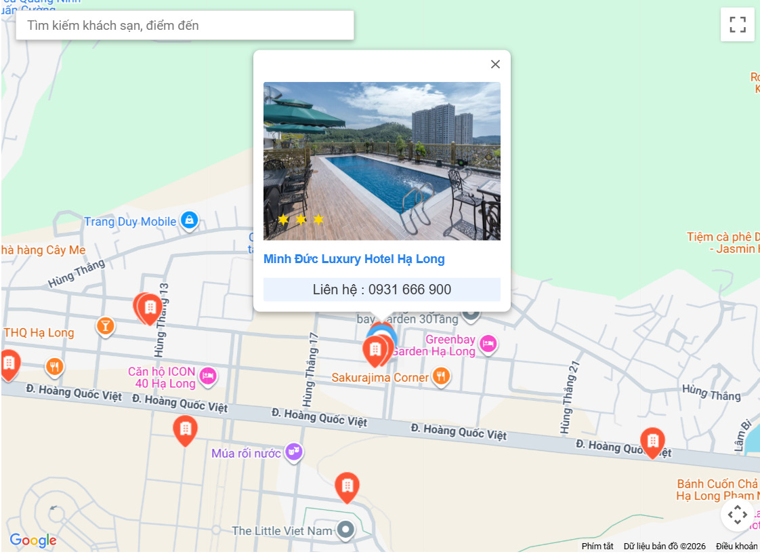Open Minh Đức Luxury Hotel Hạ Long link
Viewport: 760px width, 554px height.
coord(354,259)
